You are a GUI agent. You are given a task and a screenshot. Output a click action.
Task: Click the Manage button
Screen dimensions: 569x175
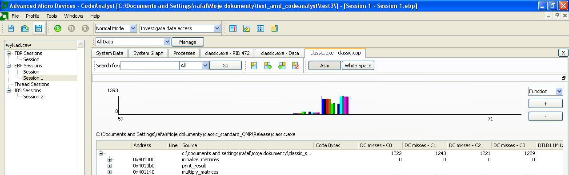click(188, 42)
